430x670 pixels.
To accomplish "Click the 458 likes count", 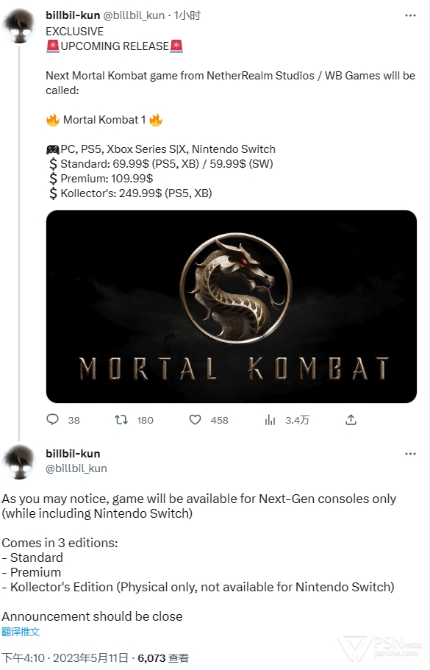I will tap(220, 420).
